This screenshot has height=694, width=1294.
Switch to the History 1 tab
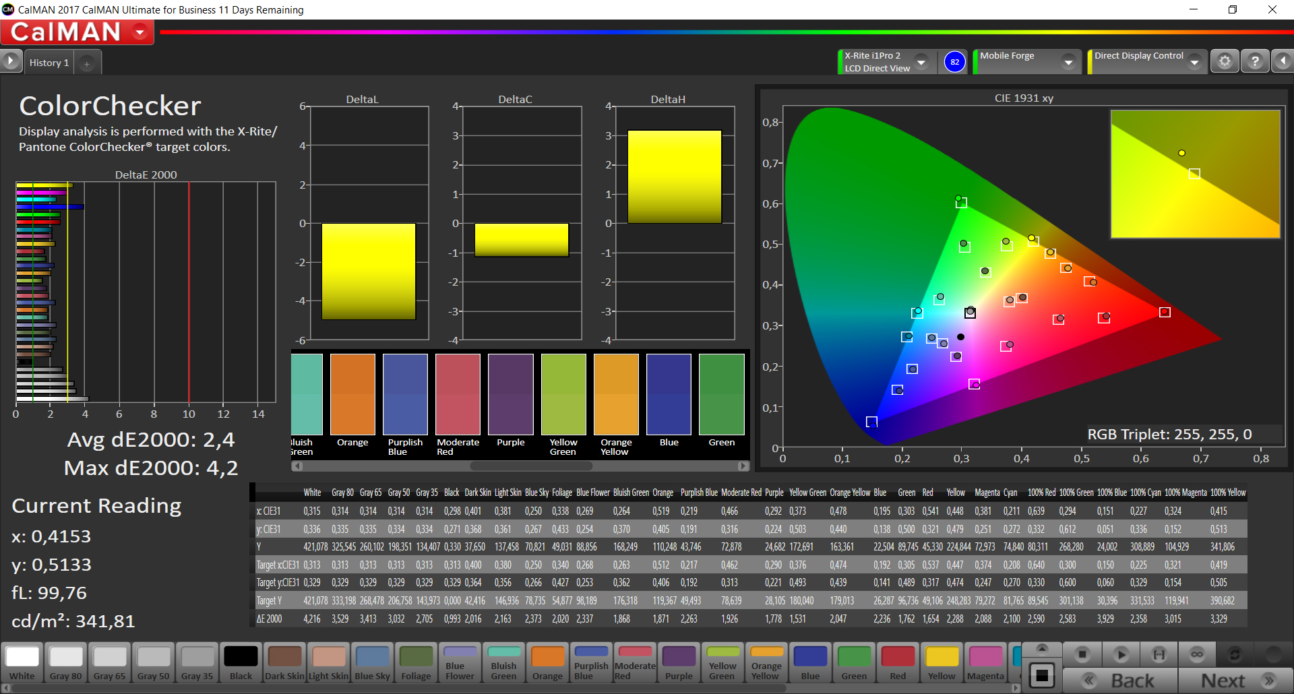(x=49, y=63)
